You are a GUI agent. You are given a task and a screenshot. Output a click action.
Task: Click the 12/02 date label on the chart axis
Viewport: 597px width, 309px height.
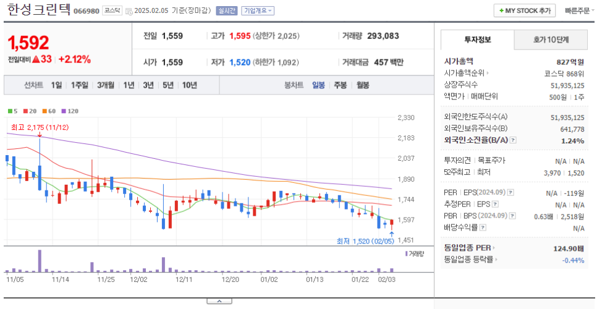pos(138,280)
